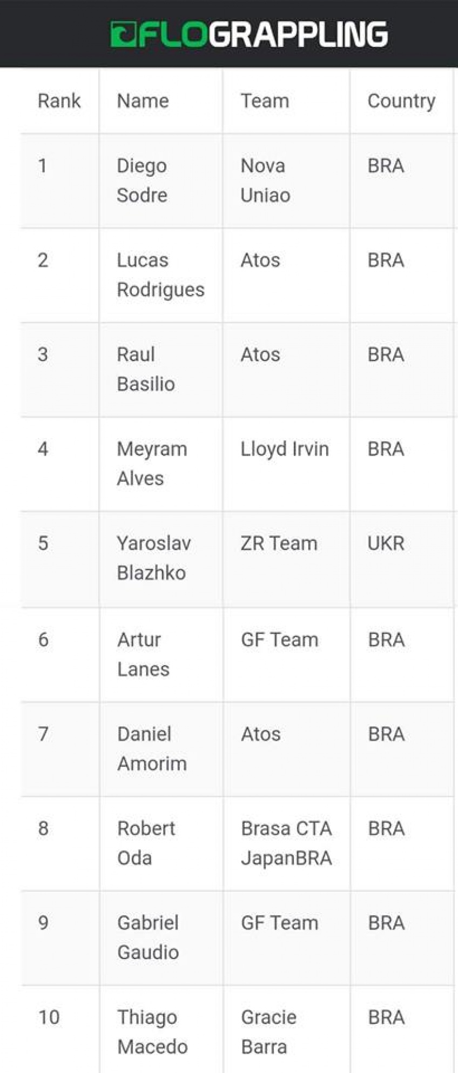458x1073 pixels.
Task: Click the FloGrappling logo icon
Action: pos(123,34)
